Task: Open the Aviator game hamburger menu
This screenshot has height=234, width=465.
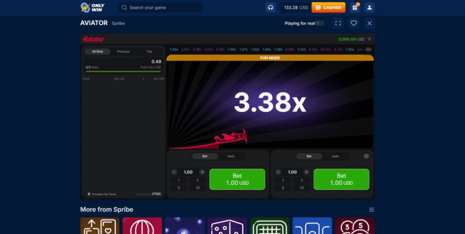Action: click(370, 39)
